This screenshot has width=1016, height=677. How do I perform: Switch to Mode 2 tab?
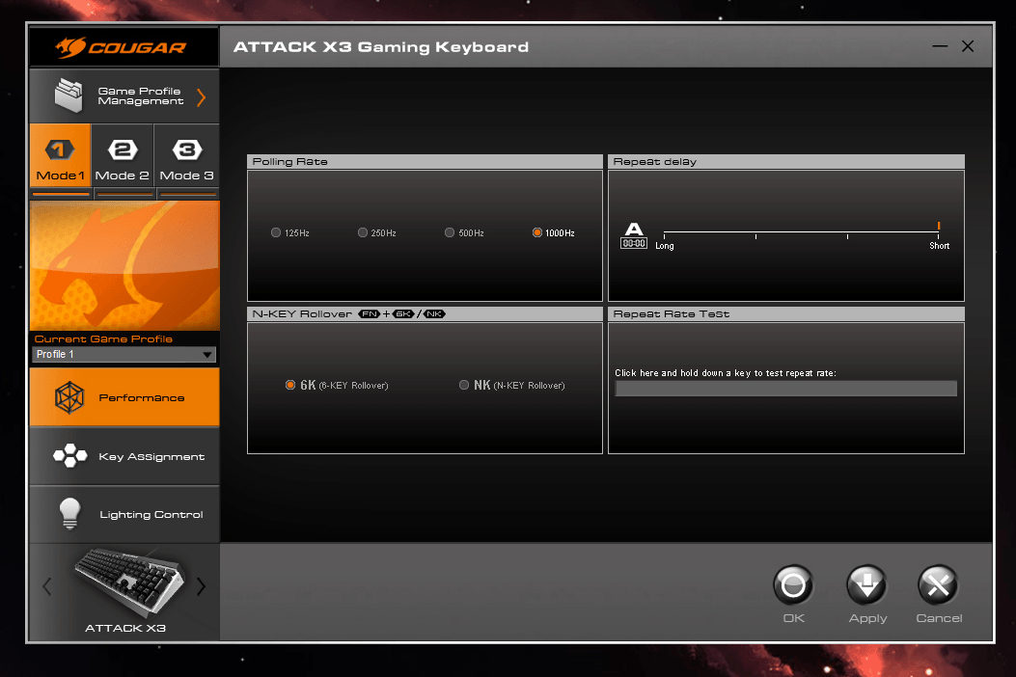pyautogui.click(x=123, y=155)
